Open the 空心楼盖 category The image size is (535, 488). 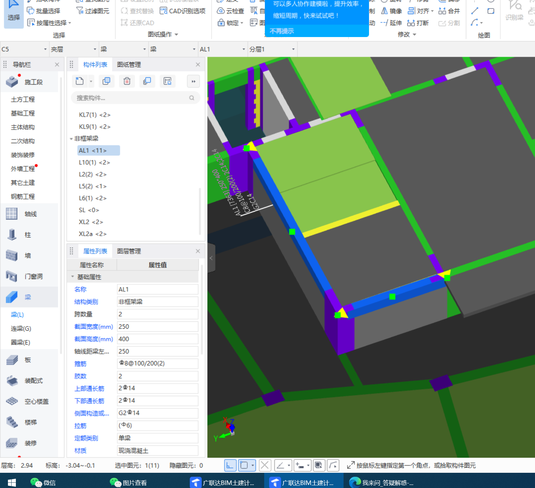pyautogui.click(x=30, y=401)
